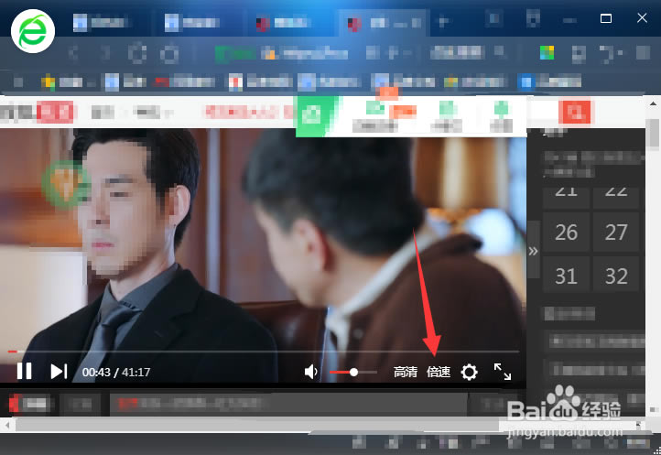This screenshot has width=661, height=455.
Task: Mute the video with the speaker icon
Action: pos(310,372)
